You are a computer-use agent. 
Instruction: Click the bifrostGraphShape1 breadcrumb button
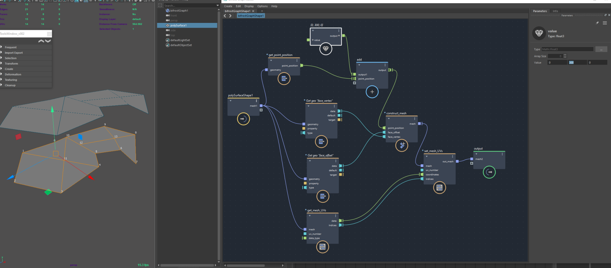(x=251, y=16)
